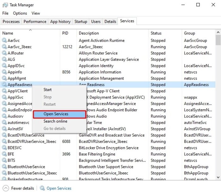Click the gear icon beside AppXSvc
221x196 pixels.
click(x=4, y=97)
